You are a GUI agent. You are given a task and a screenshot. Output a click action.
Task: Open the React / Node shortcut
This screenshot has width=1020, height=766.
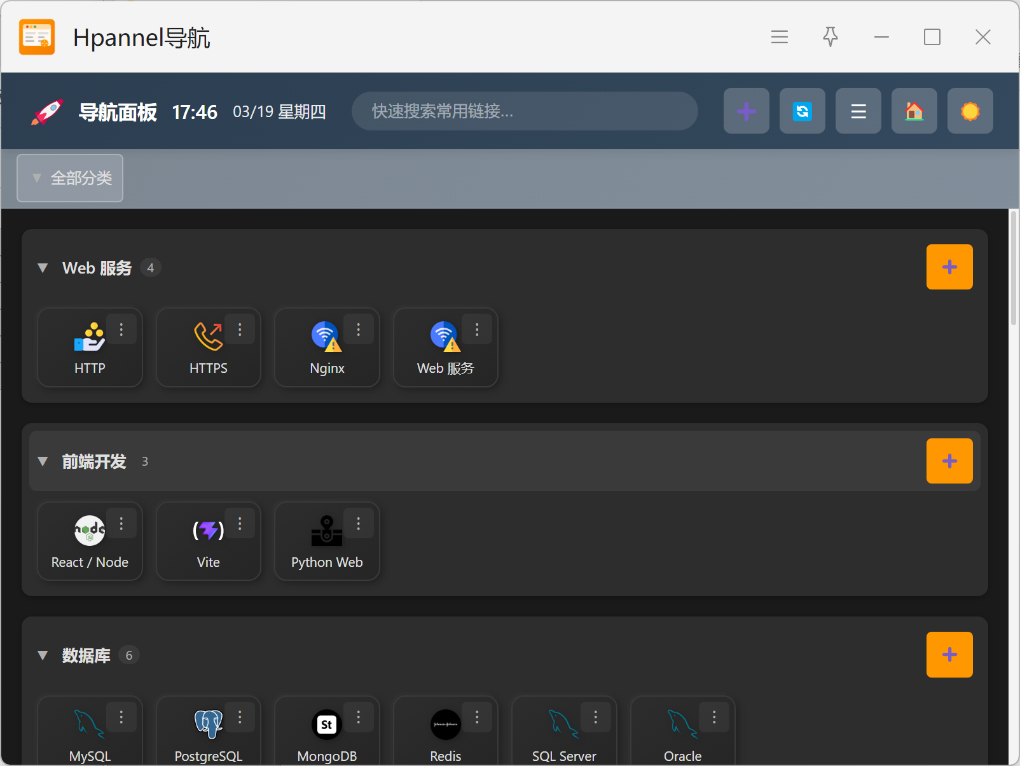tap(90, 542)
